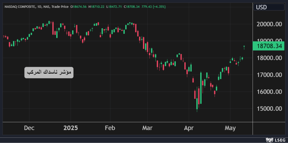This screenshot has height=143, width=288.
Task: Select the Feb label on time axis
Action: pyautogui.click(x=110, y=128)
